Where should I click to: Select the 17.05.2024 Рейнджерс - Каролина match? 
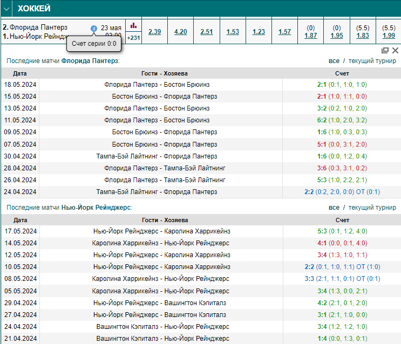[161, 231]
